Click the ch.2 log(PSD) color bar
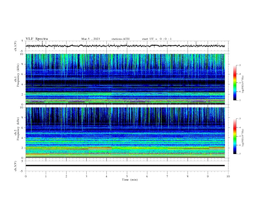The image size is (257, 198). (x=235, y=136)
